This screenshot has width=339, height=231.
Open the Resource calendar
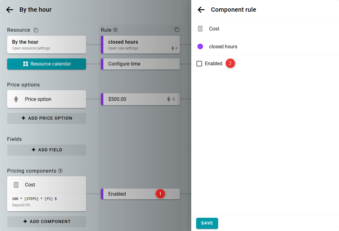(47, 64)
